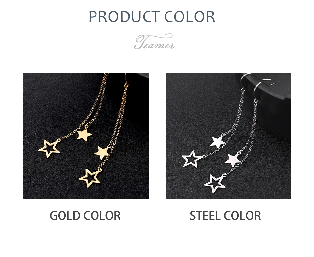
Task: Click the divider line left of the logo
Action: [x=61, y=43]
